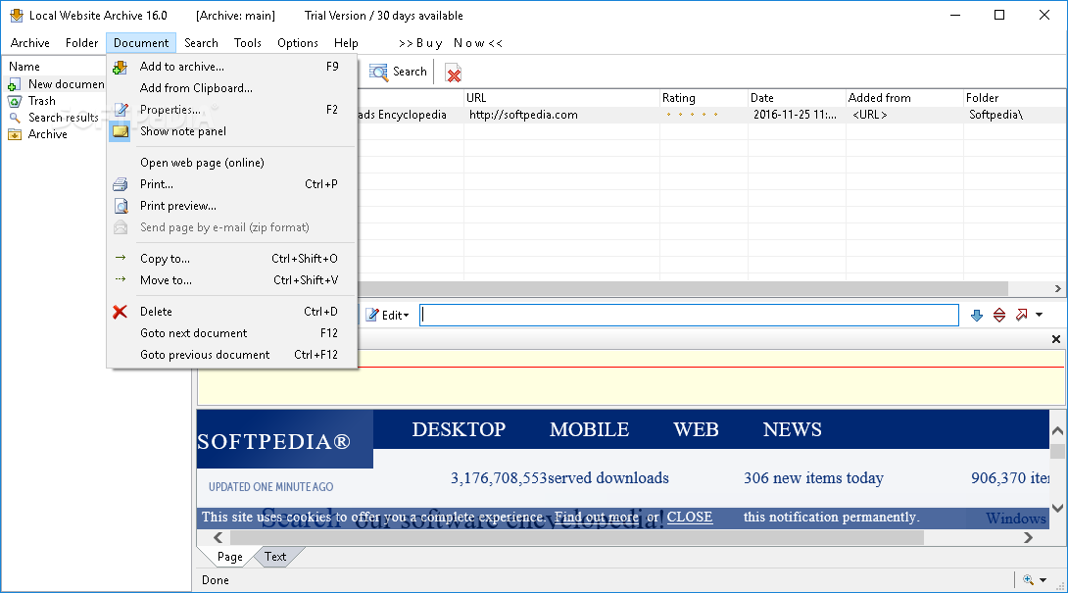Image resolution: width=1068 pixels, height=593 pixels.
Task: Open the Search menu
Action: pyautogui.click(x=201, y=43)
